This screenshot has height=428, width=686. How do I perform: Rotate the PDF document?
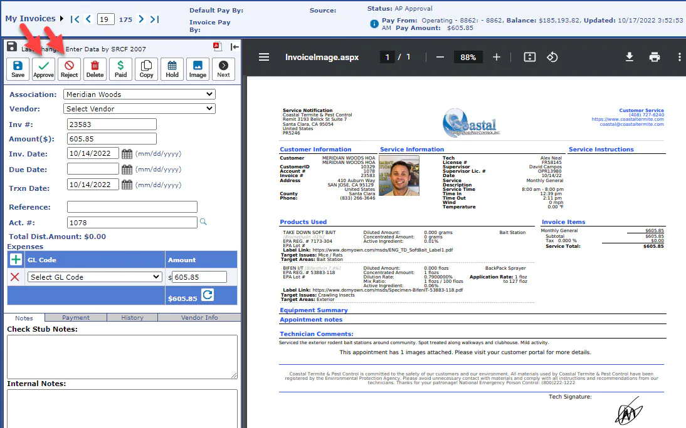point(552,57)
